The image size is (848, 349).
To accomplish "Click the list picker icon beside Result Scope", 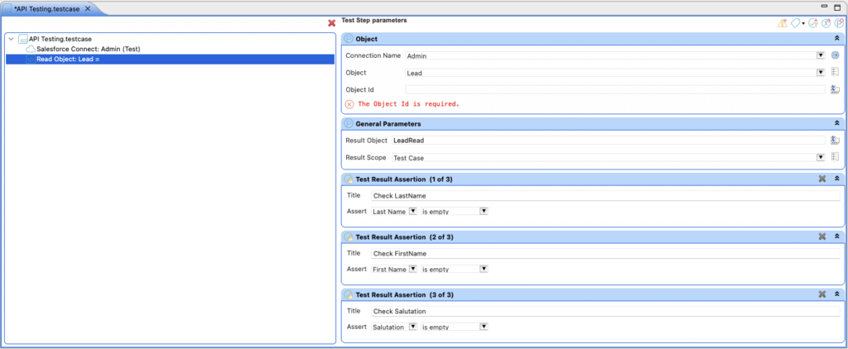I will (x=835, y=157).
